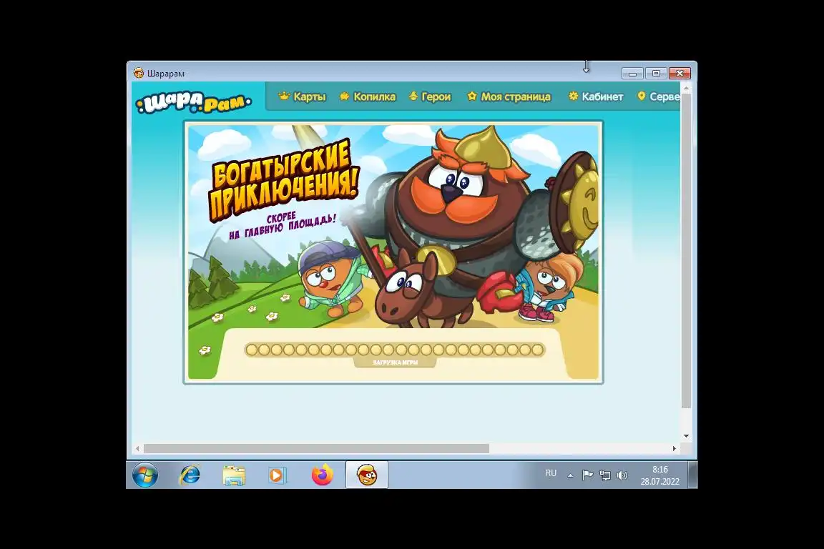
Task: Click the horizontal scrollbar thumb
Action: (x=316, y=449)
